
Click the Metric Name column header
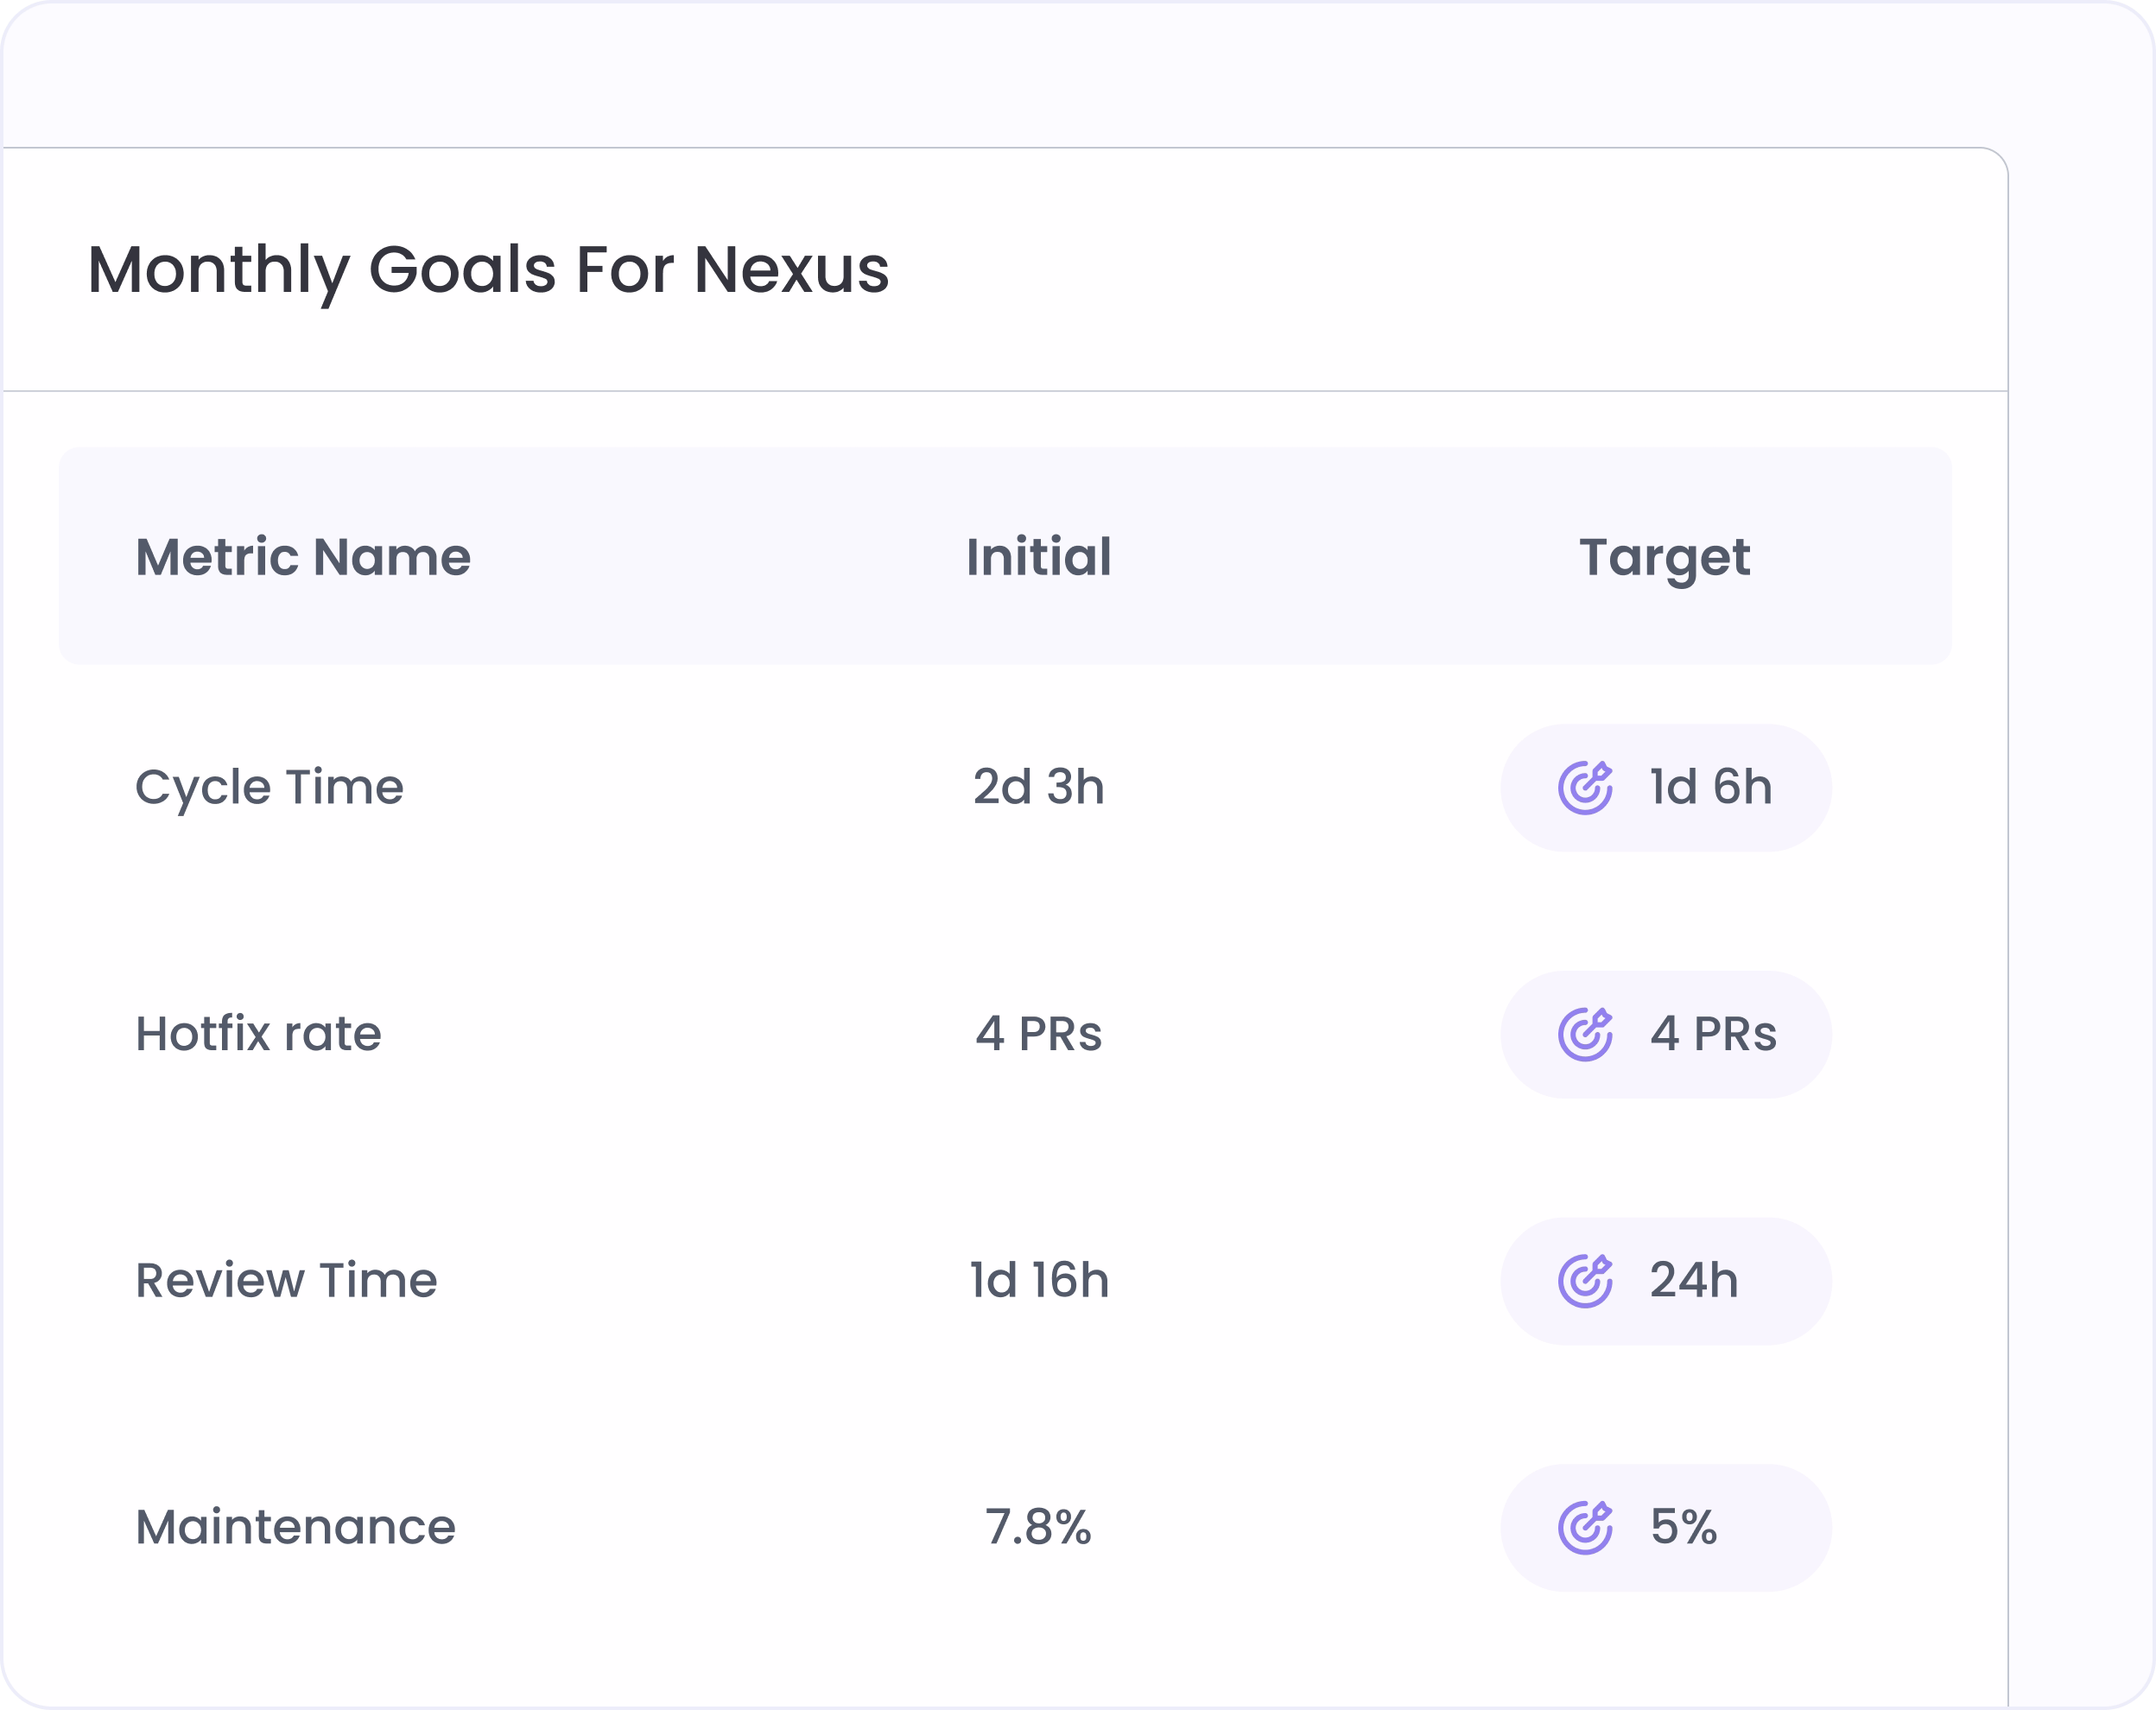click(x=303, y=557)
